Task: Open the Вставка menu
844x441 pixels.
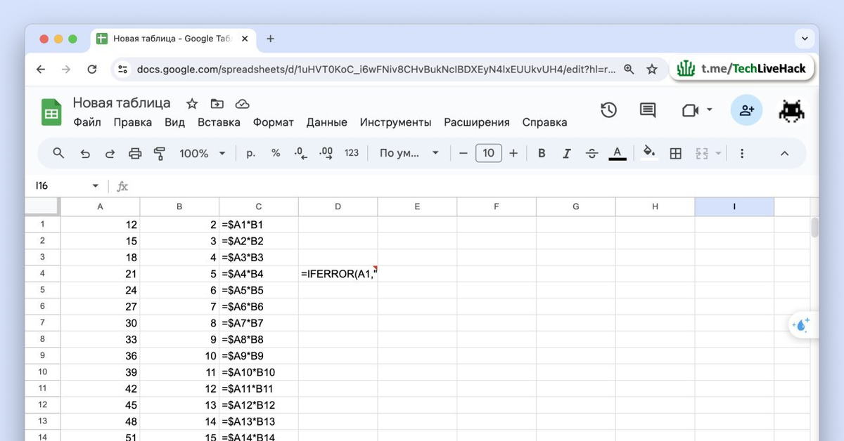Action: [219, 122]
